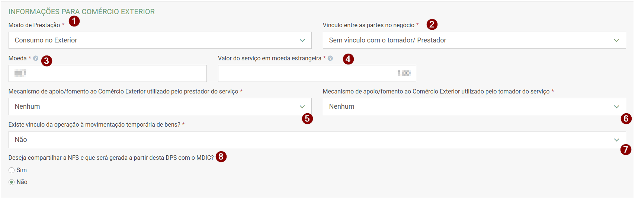635x200 pixels.
Task: Open prestador do serviço mecanismo dropdown
Action: (x=160, y=107)
